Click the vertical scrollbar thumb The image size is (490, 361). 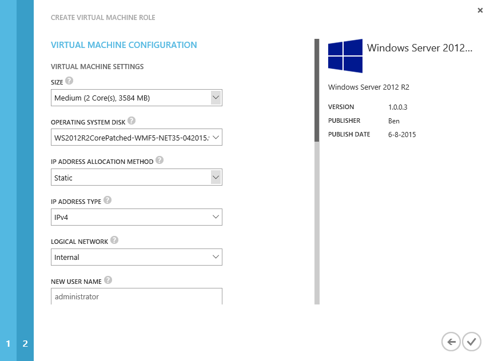317,90
